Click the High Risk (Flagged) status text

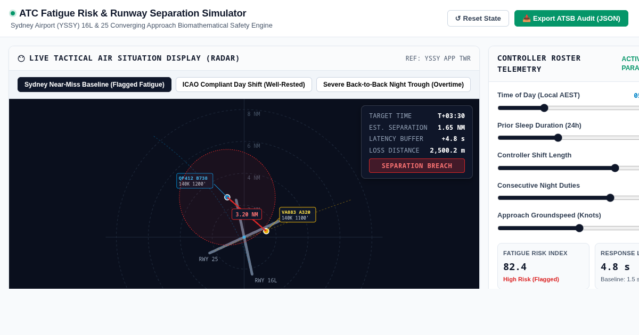[531, 279]
